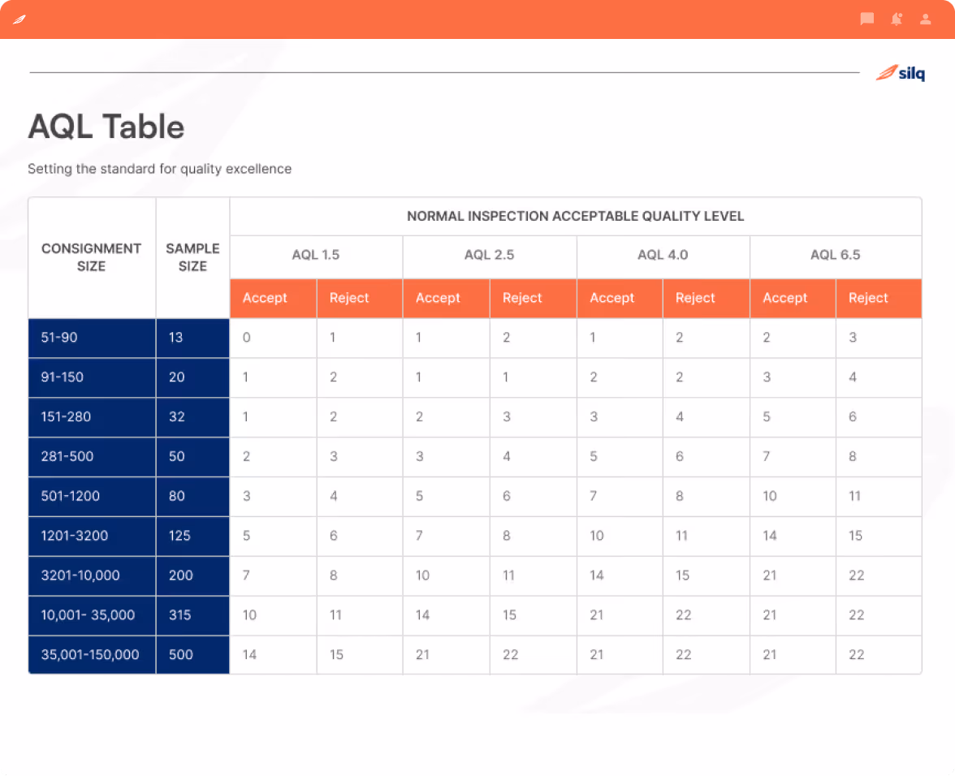
Task: Click the Reject header under AQL 1.5
Action: [359, 298]
